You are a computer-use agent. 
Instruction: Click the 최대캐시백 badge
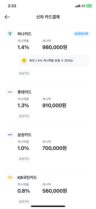81,34
